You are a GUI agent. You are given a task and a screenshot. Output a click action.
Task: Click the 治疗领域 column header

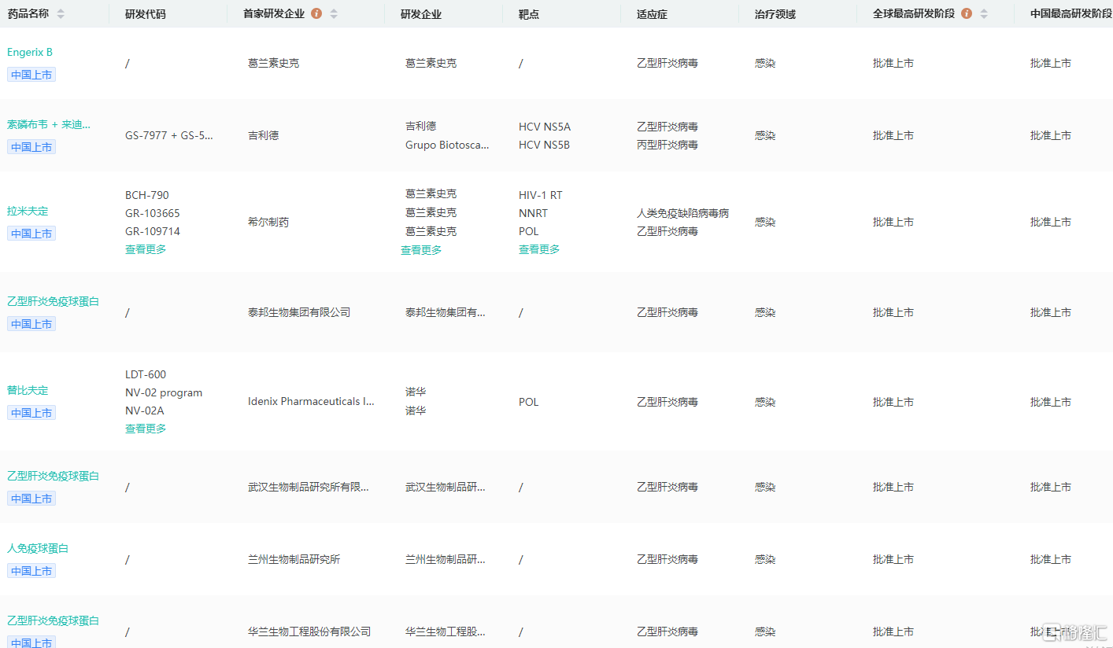pos(775,14)
